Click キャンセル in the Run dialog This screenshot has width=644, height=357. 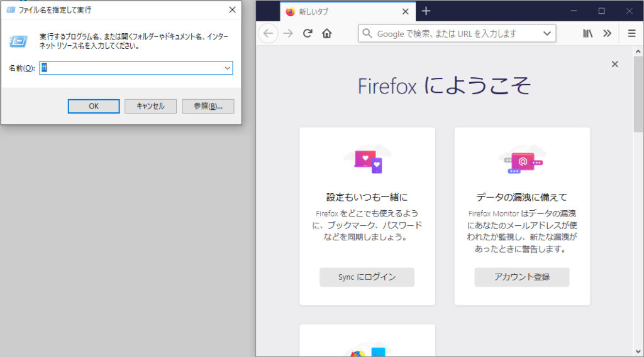pos(150,106)
